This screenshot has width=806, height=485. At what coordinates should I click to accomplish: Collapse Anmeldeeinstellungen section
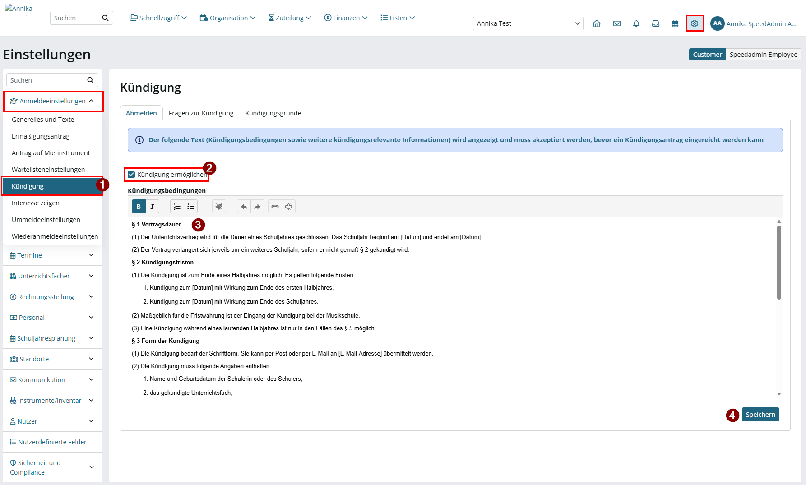click(x=52, y=101)
